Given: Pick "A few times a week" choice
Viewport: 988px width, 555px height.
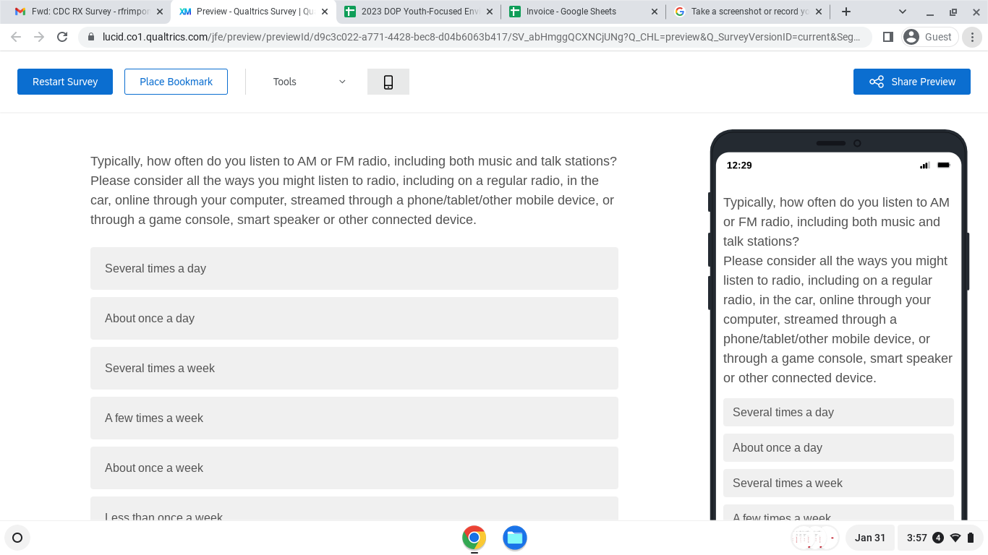Looking at the screenshot, I should pos(354,418).
